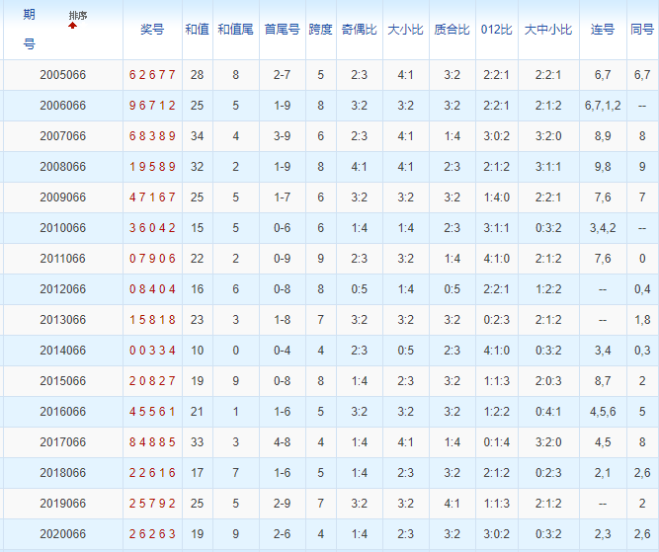Click the 大小比 column header
This screenshot has width=659, height=552.
[x=405, y=30]
